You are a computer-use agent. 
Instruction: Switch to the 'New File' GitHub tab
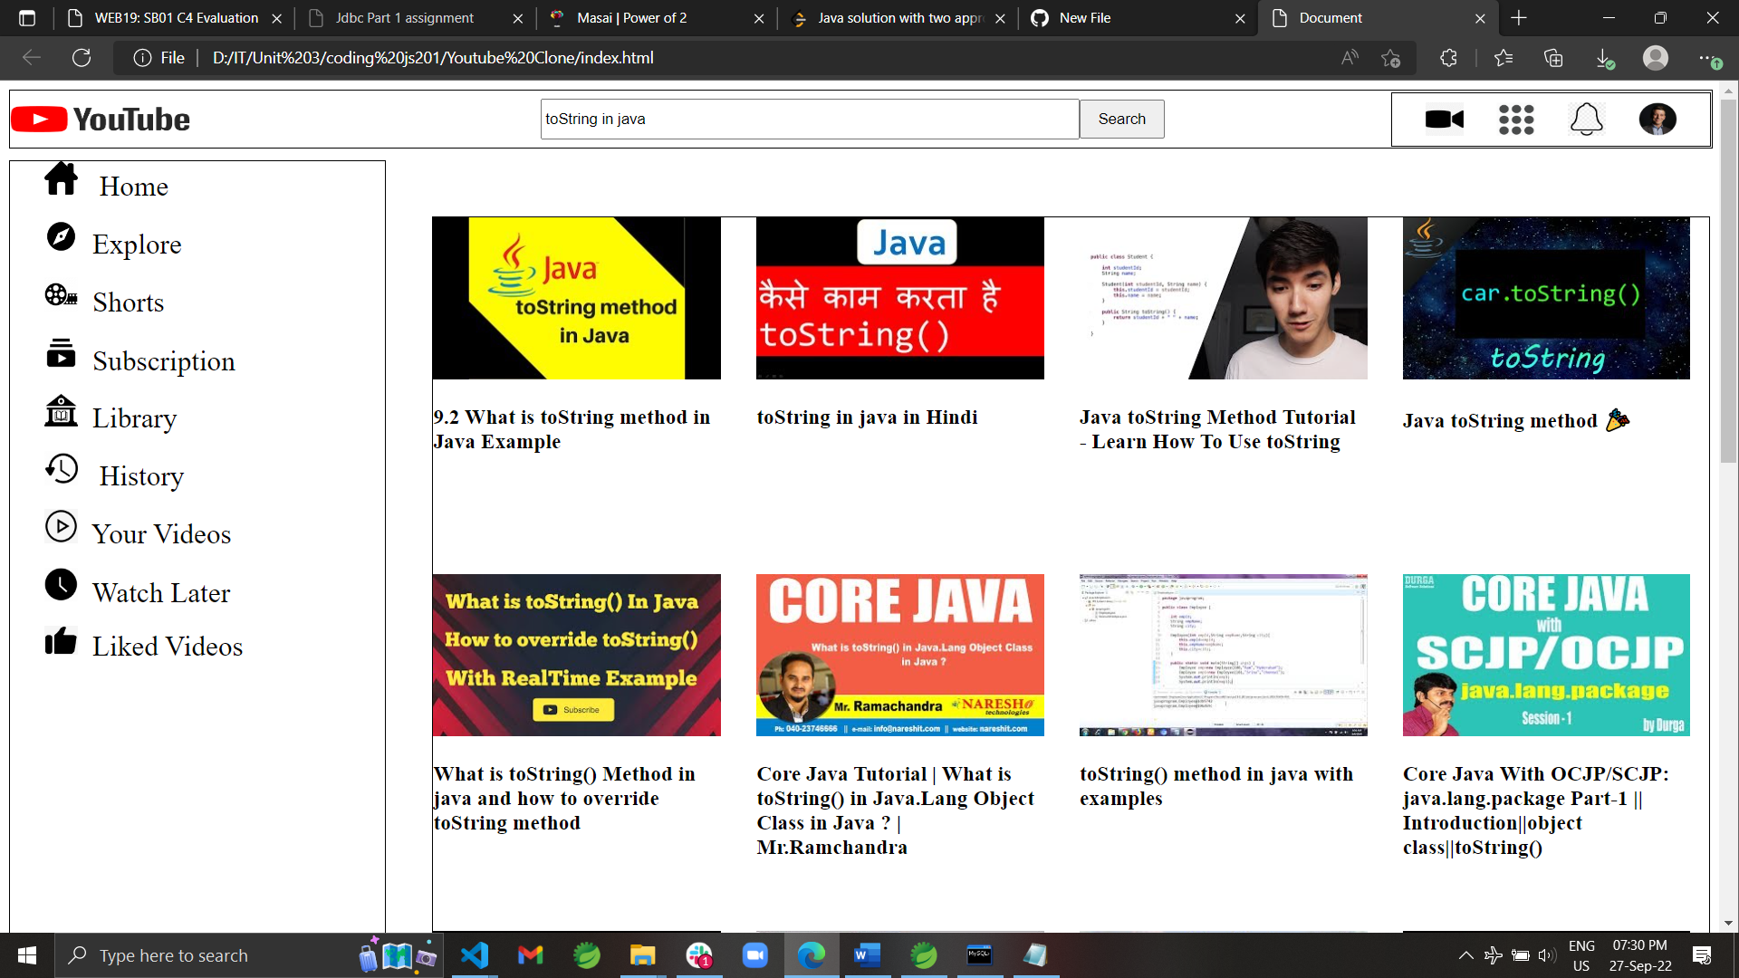[1084, 18]
